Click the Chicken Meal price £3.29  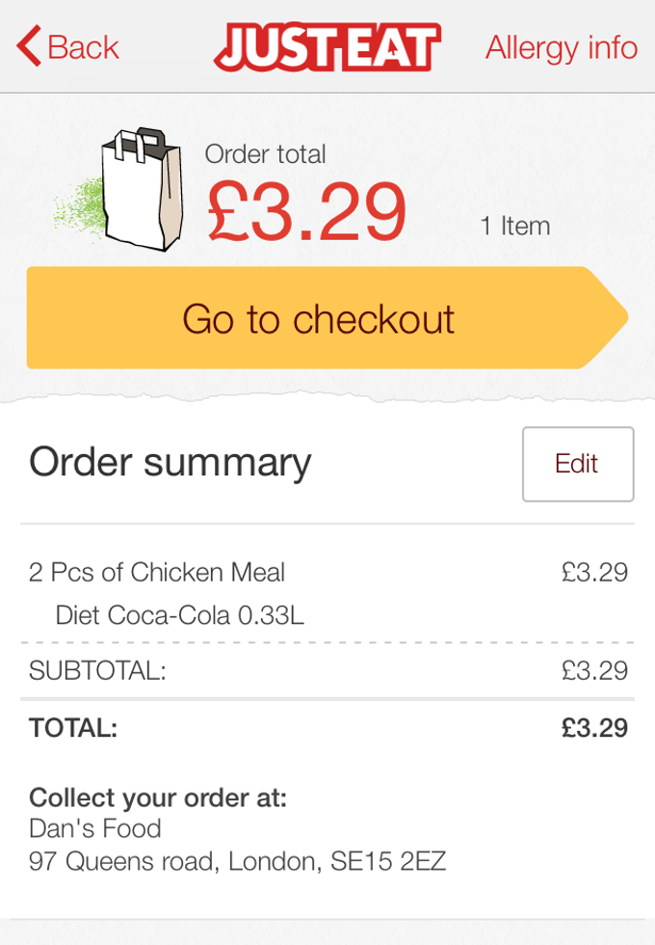coord(594,572)
